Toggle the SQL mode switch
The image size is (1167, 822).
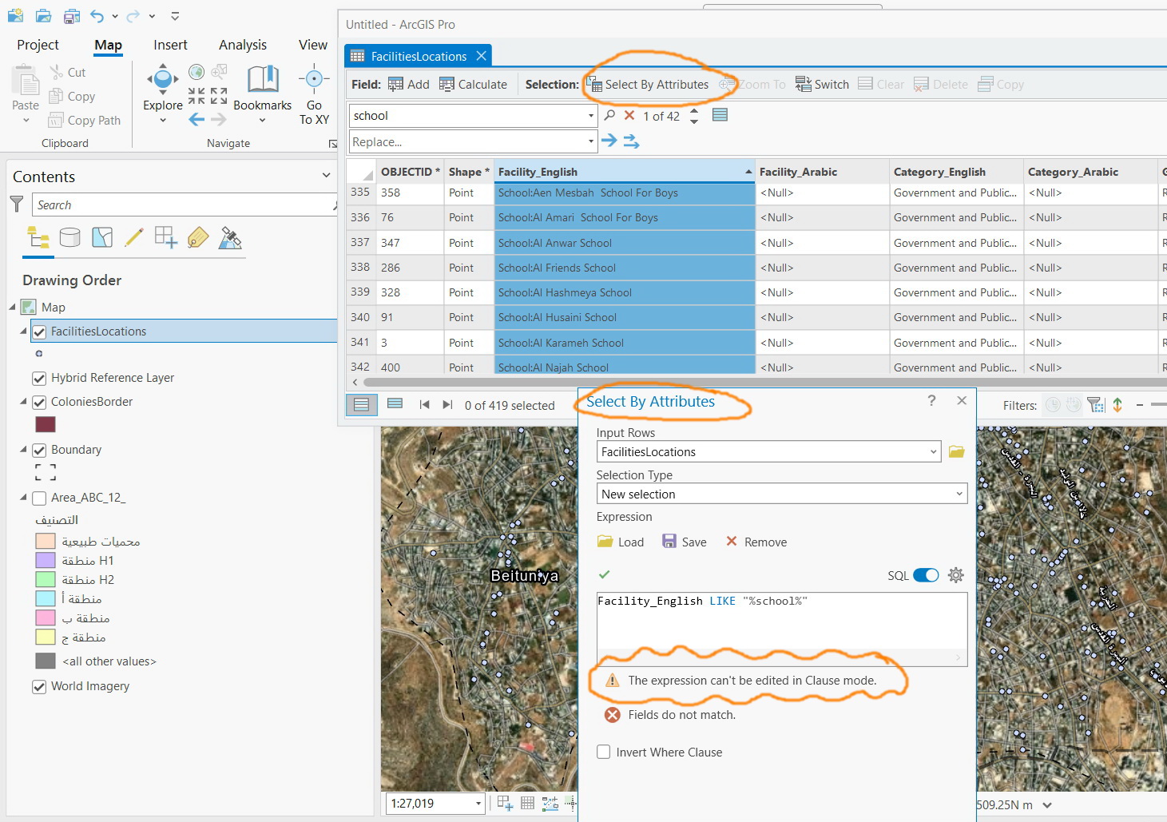pyautogui.click(x=926, y=575)
